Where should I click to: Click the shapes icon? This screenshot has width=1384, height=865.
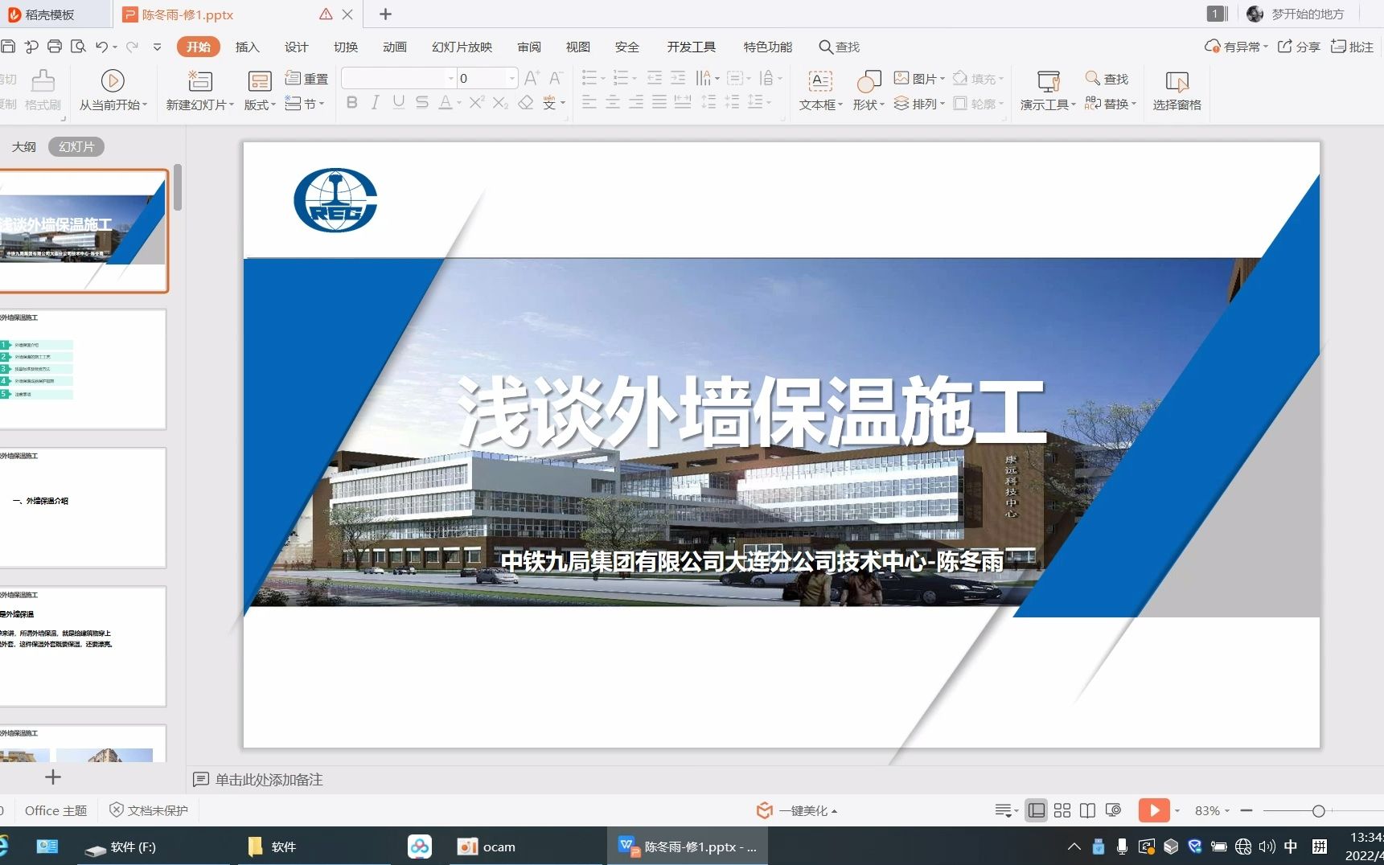pyautogui.click(x=869, y=80)
